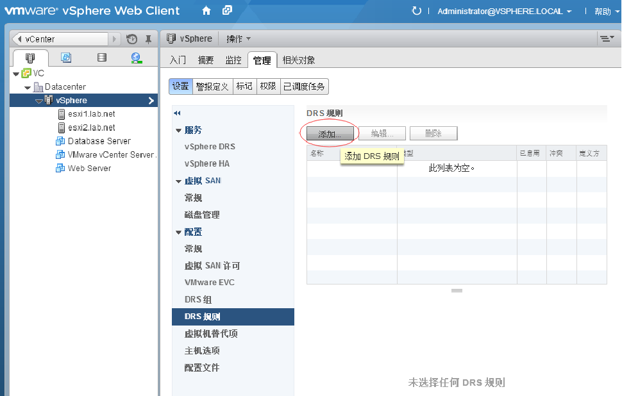Viewport: 622px width, 396px height.
Task: Click the Datacenter icon in the tree
Action: point(38,87)
